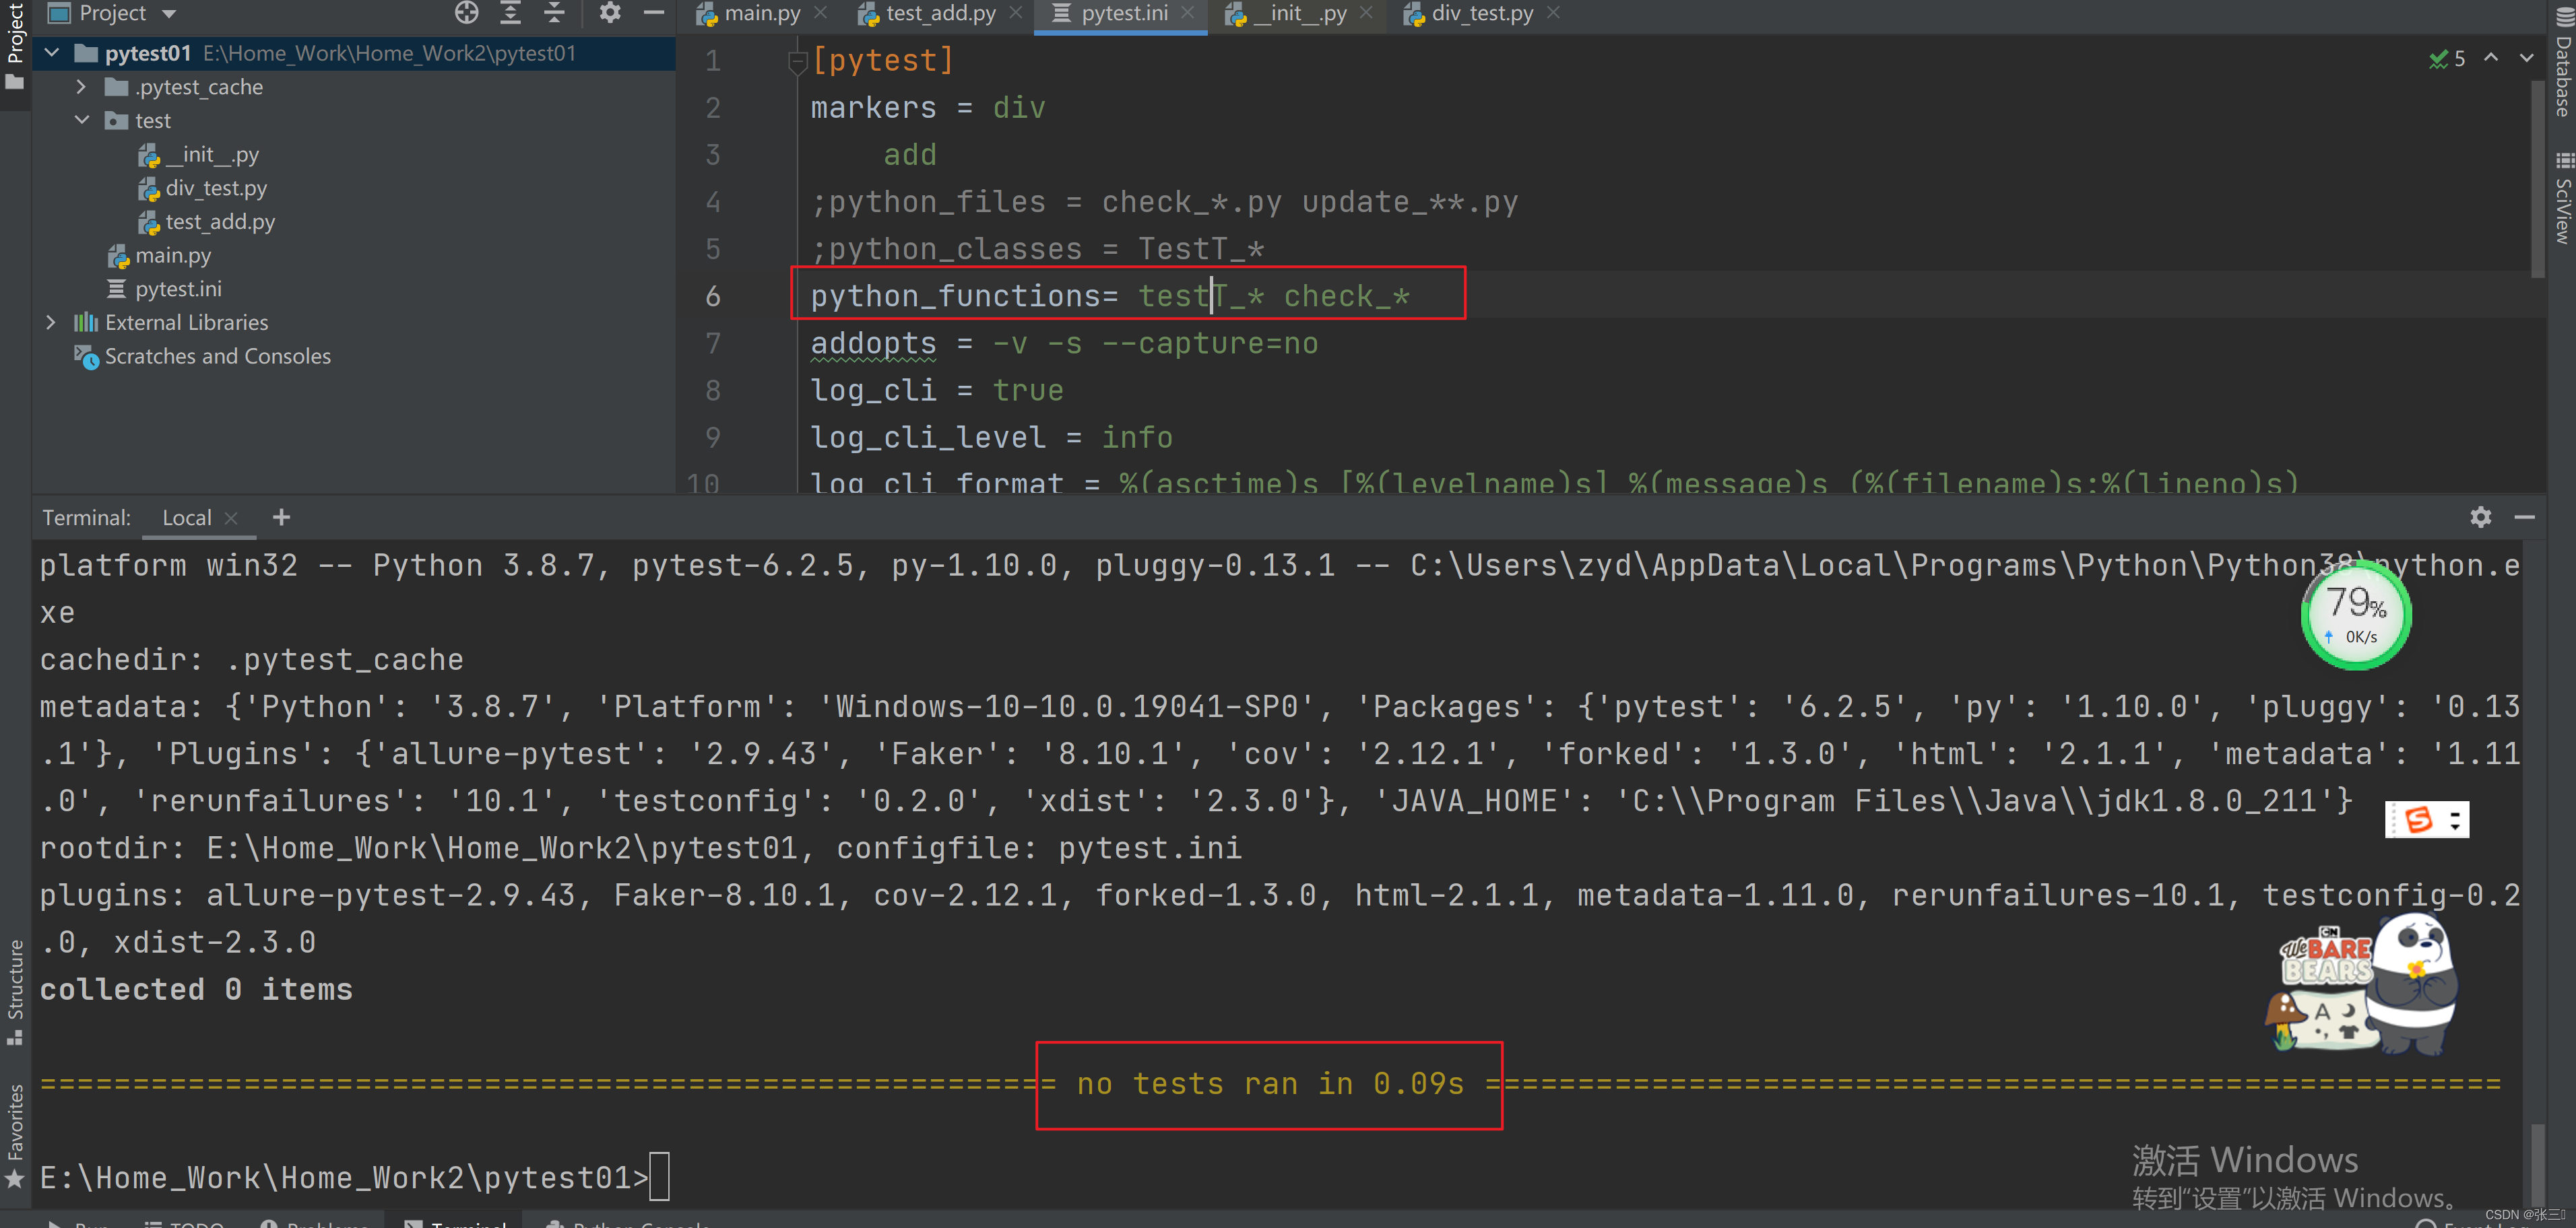Collapse the pytest01 project root node
Image resolution: width=2576 pixels, height=1228 pixels.
(x=52, y=53)
